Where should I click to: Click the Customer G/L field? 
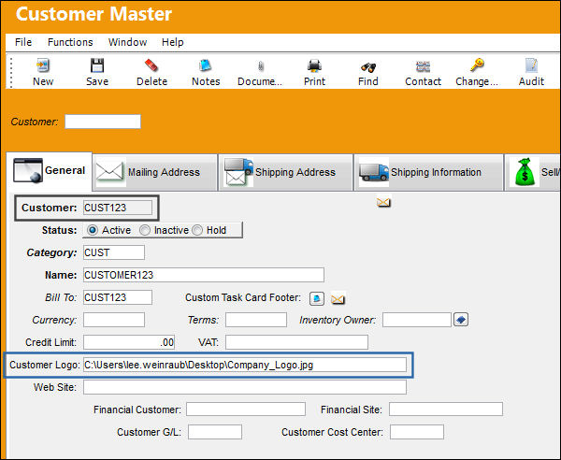click(215, 432)
